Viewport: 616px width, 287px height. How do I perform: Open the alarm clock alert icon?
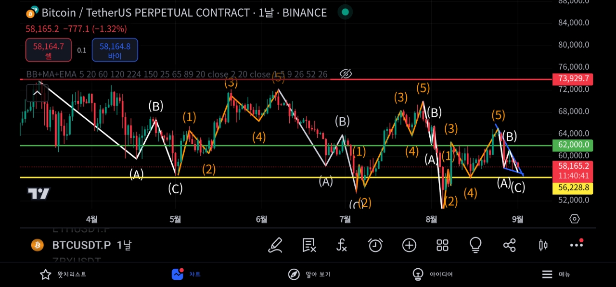point(375,245)
